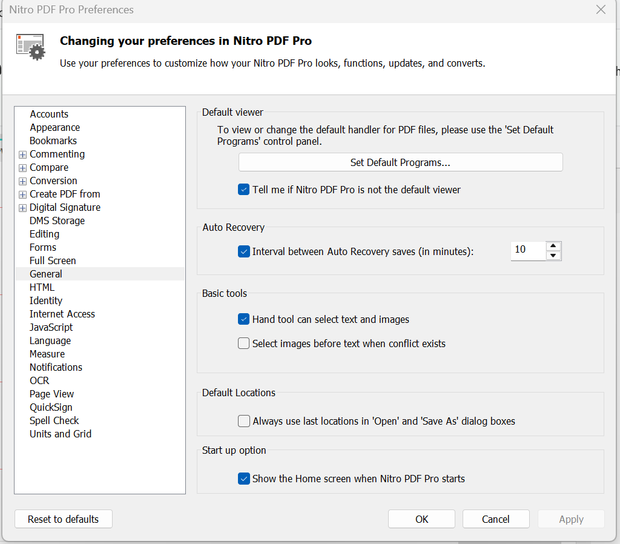Viewport: 620px width, 544px height.
Task: Click the Cancel button
Action: 496,519
